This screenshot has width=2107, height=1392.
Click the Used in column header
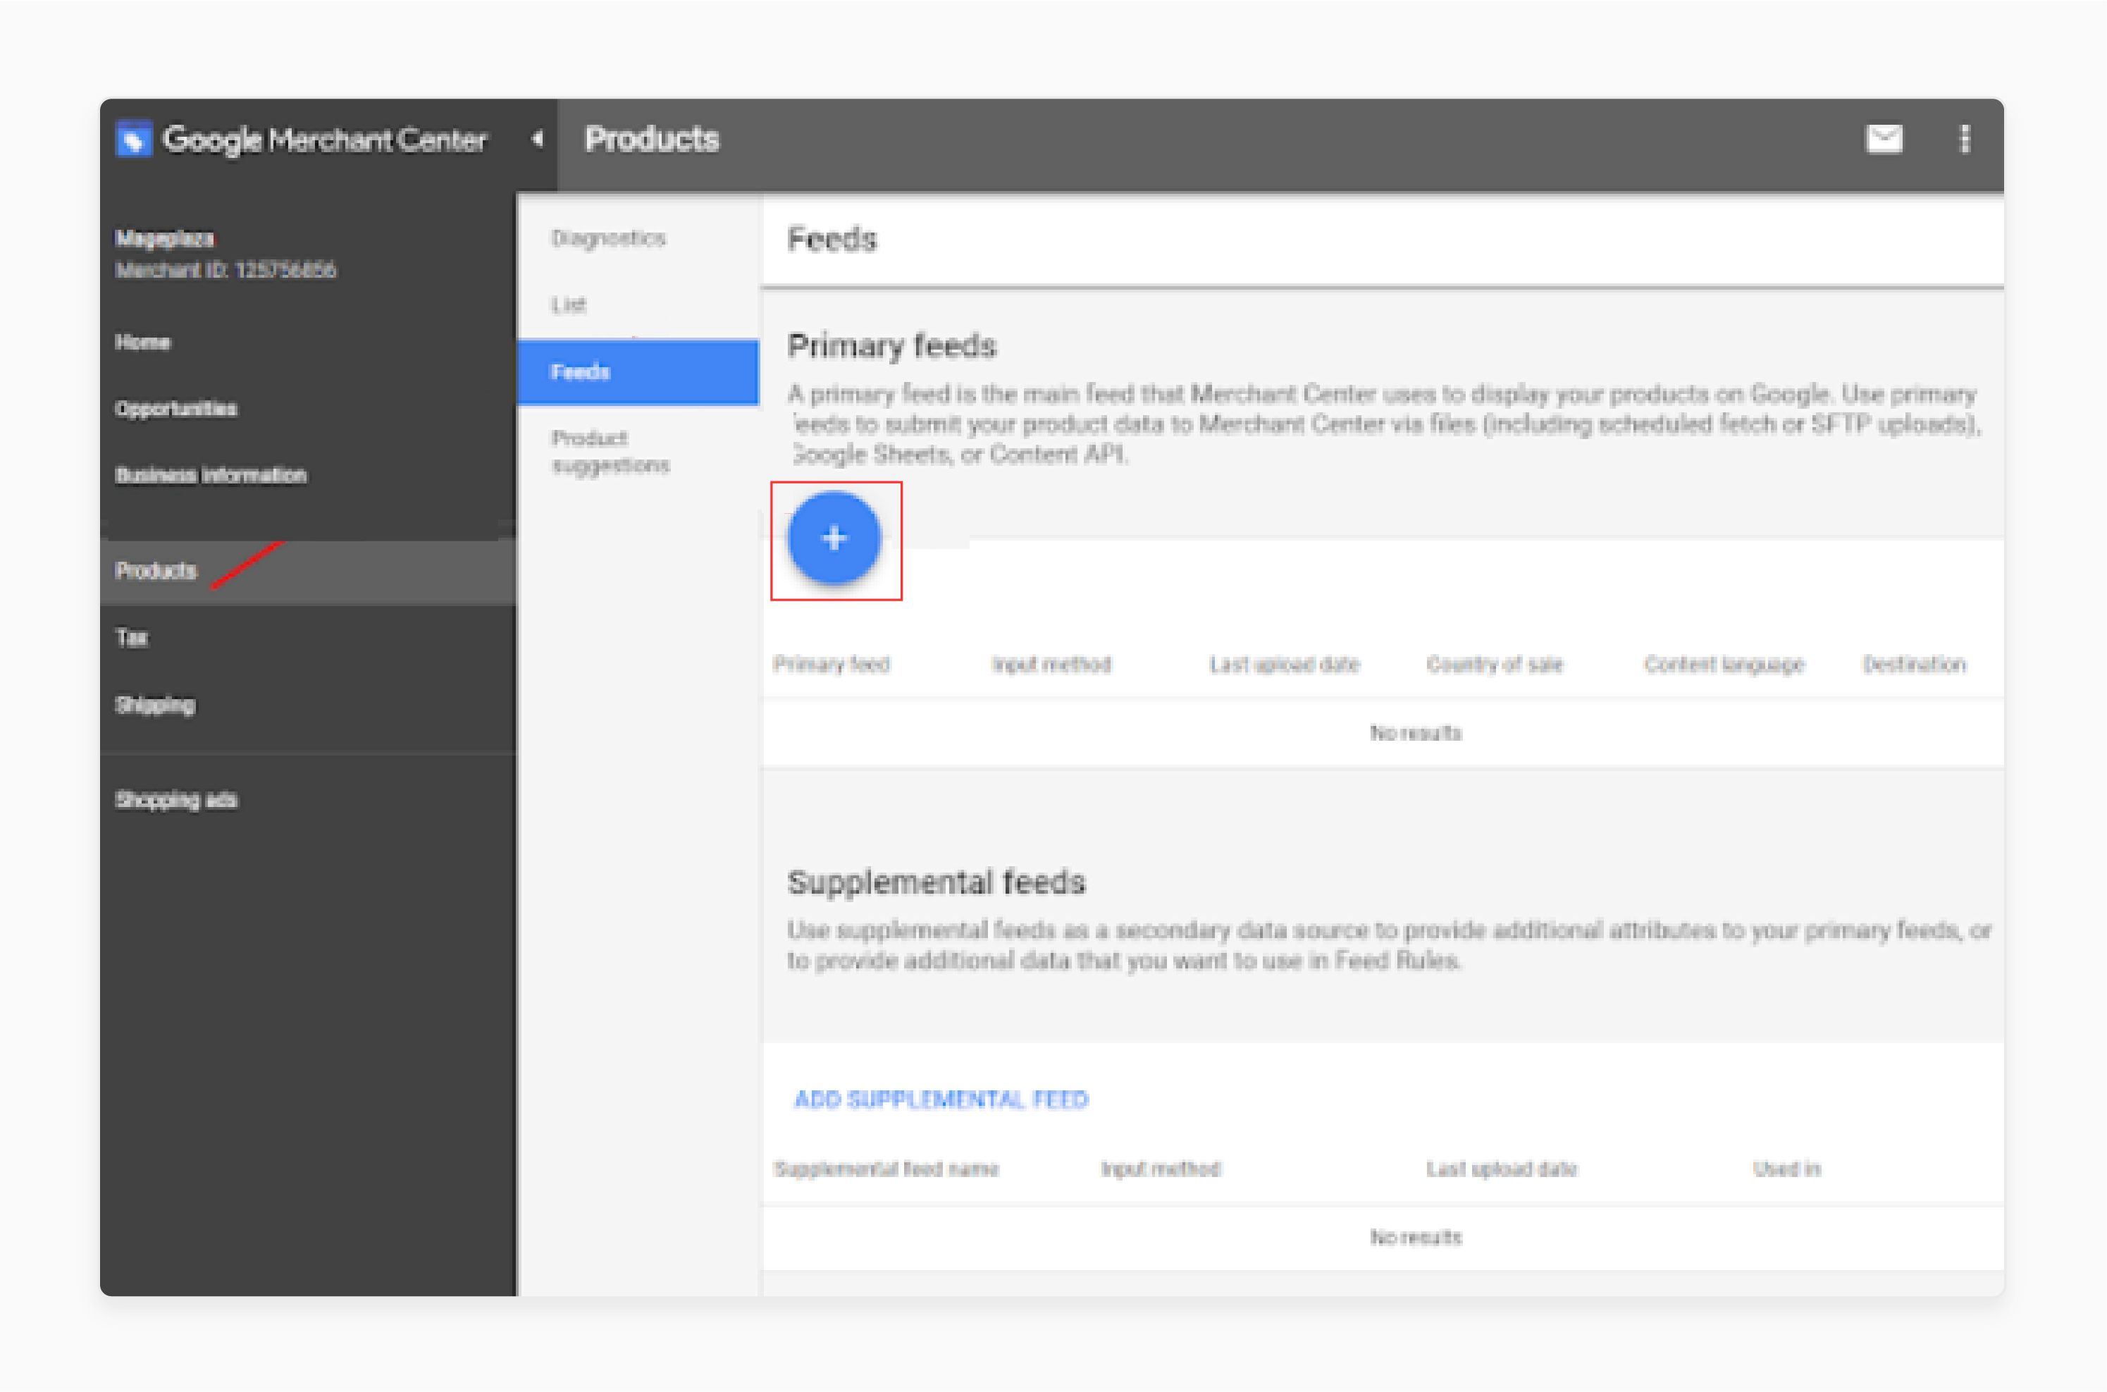click(1786, 1169)
